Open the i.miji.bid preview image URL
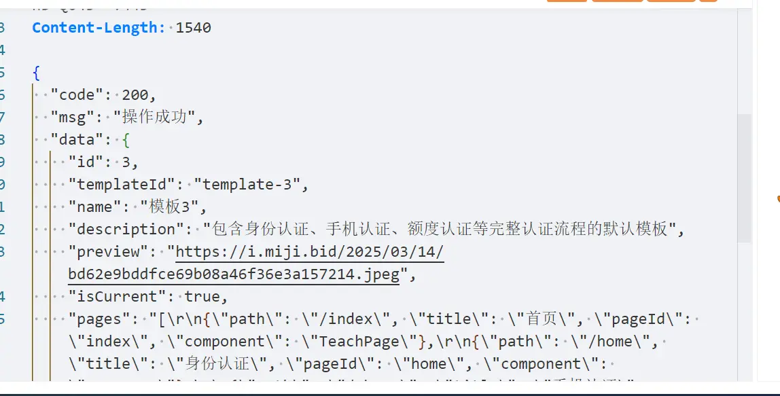 pos(310,252)
